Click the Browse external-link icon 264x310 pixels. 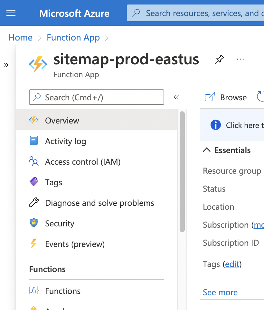coord(210,96)
